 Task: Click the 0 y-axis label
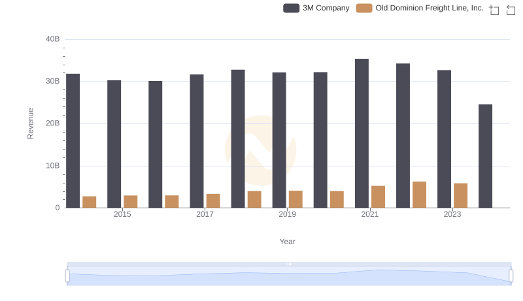pyautogui.click(x=58, y=208)
